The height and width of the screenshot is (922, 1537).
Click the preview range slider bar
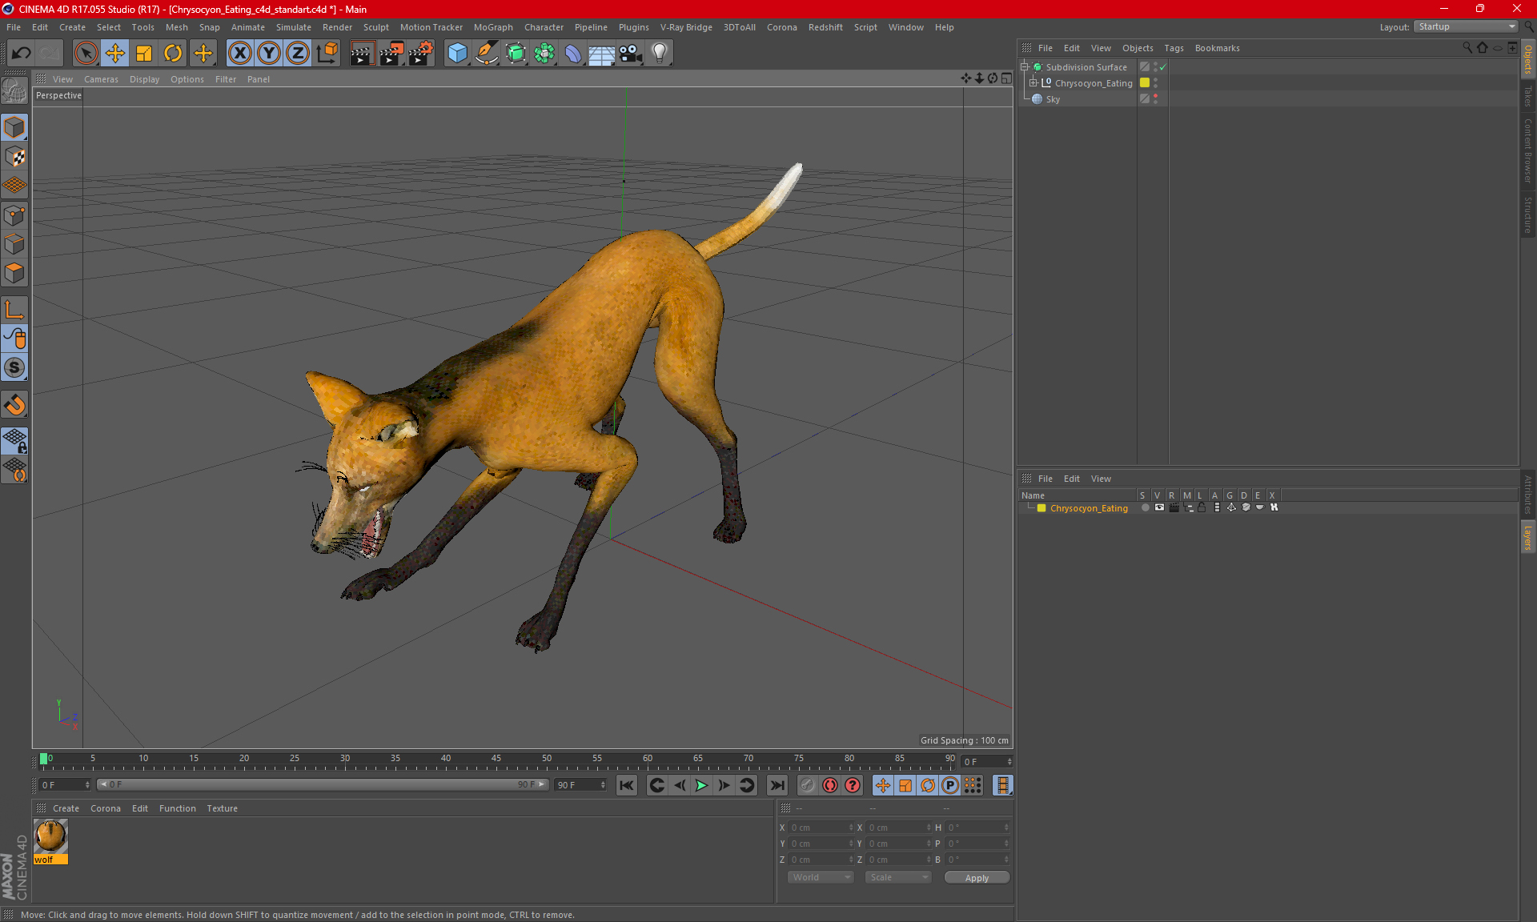click(x=323, y=784)
